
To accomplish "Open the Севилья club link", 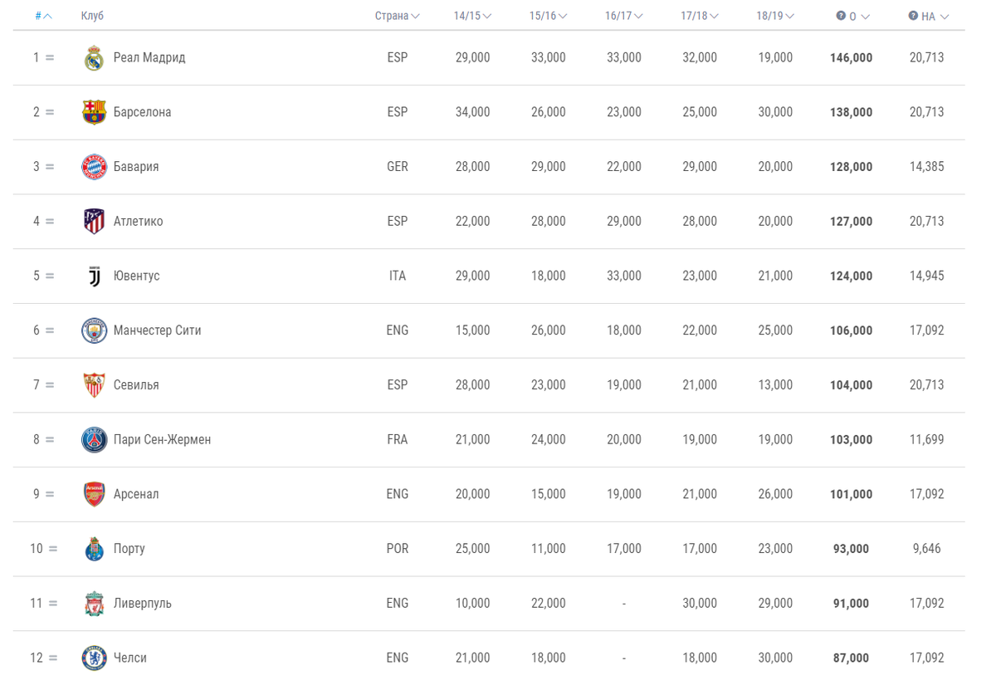I will [136, 385].
